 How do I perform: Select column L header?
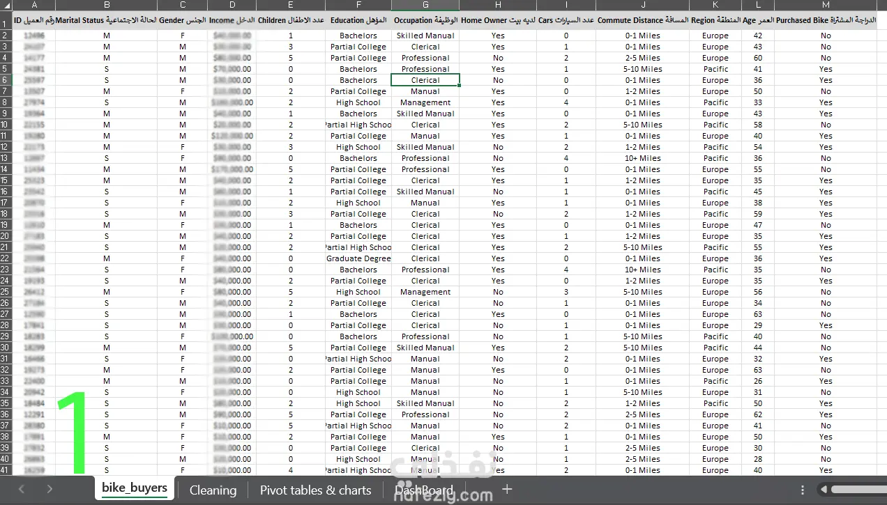tap(758, 5)
